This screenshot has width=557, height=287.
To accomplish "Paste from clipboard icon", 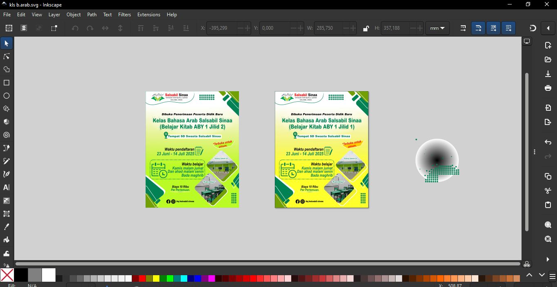I will pyautogui.click(x=548, y=205).
